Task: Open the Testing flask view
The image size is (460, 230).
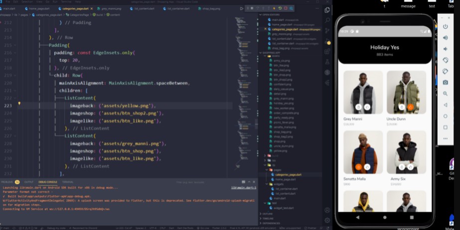Action: (x=327, y=62)
